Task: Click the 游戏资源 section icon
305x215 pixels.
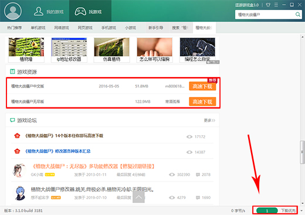Action: click(x=12, y=72)
